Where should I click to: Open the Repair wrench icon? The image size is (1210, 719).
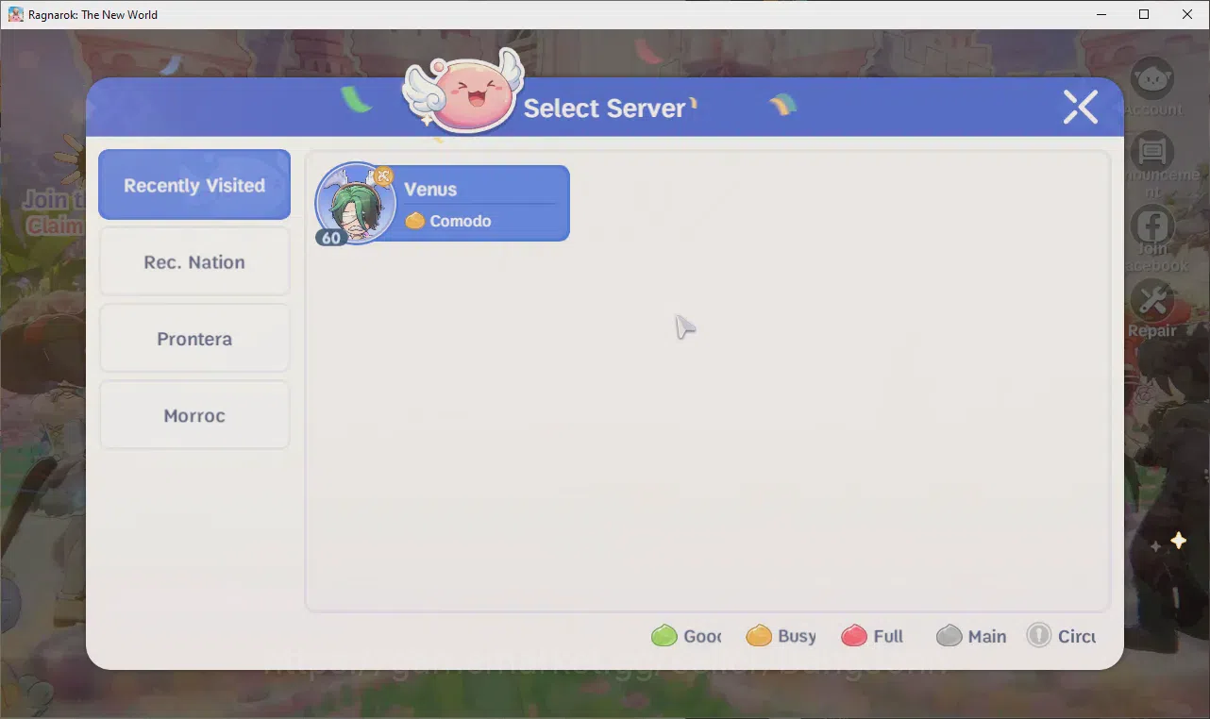pyautogui.click(x=1152, y=302)
